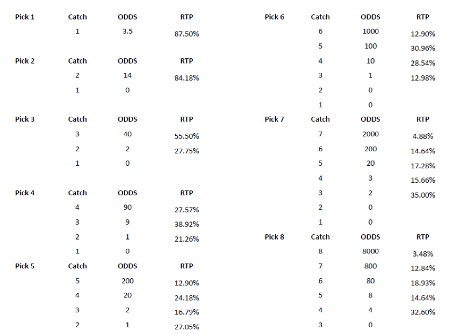This screenshot has width=453, height=334.
Task: Select the 84.18% RTP cell
Action: point(187,78)
